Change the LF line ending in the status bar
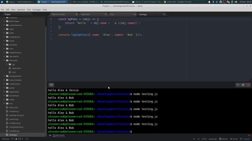 coord(198,139)
